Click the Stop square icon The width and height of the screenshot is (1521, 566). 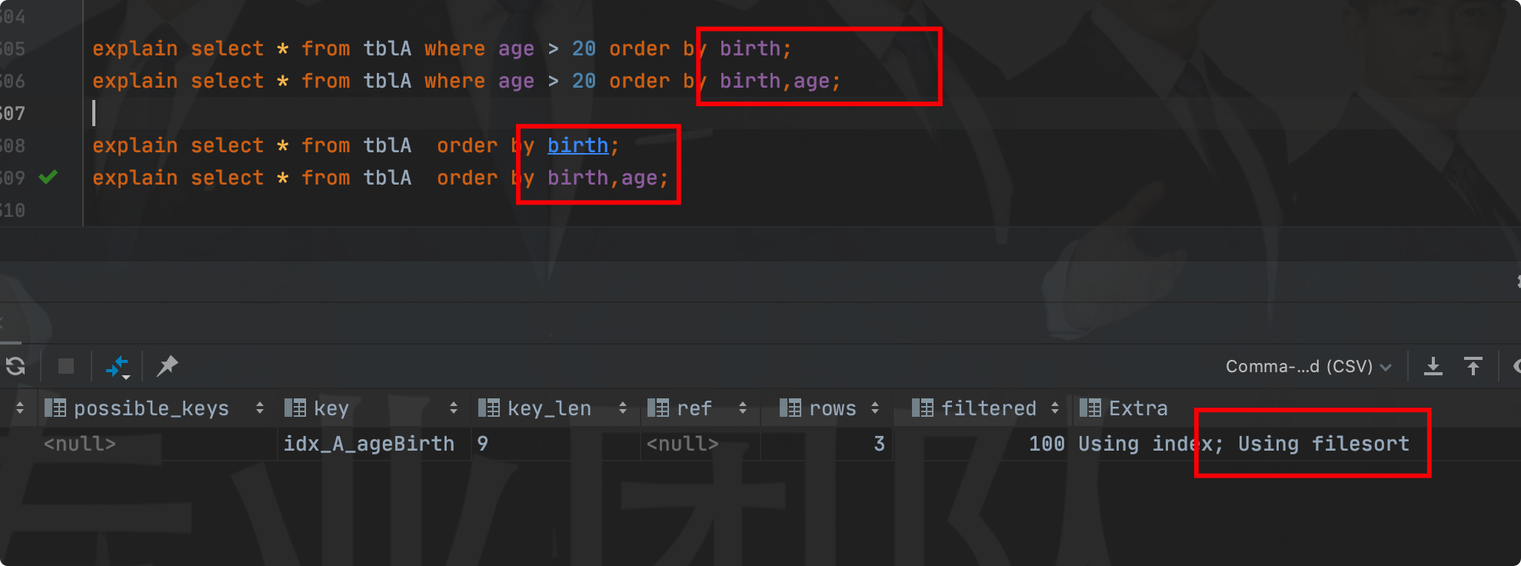tap(66, 366)
